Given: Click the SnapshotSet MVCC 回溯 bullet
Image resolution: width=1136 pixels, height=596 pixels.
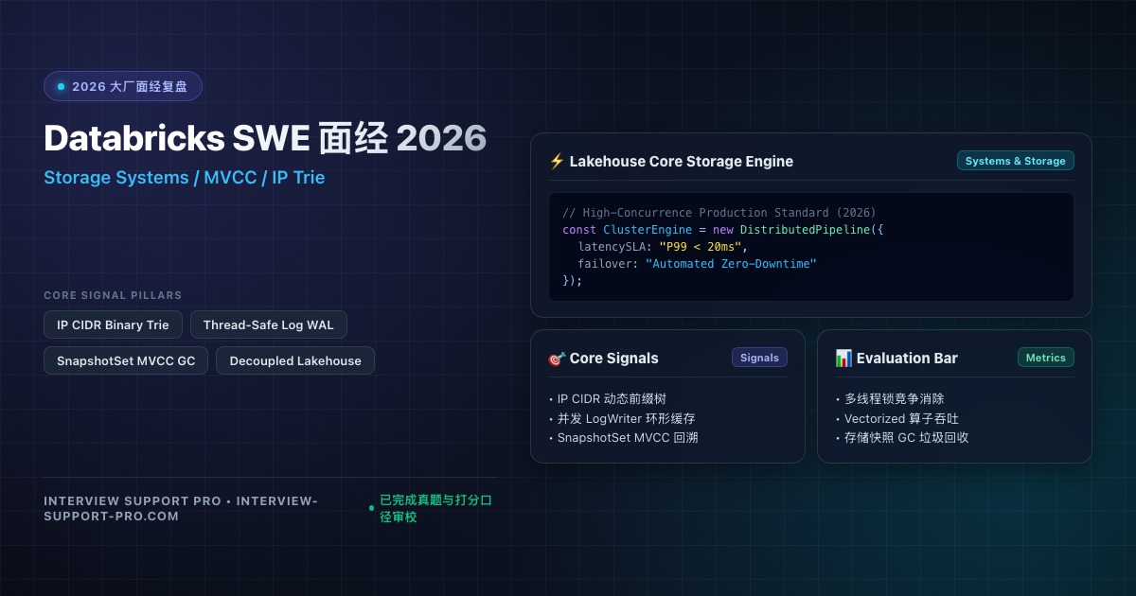Looking at the screenshot, I should coord(623,438).
